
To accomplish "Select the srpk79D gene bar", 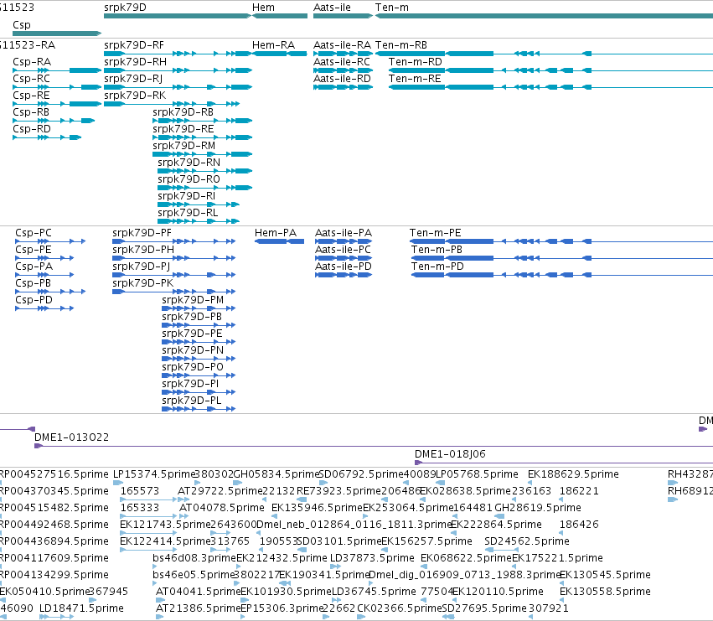I will [178, 16].
